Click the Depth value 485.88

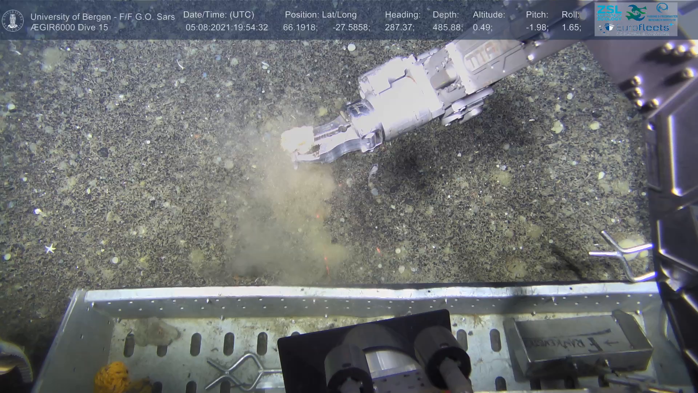click(x=447, y=28)
